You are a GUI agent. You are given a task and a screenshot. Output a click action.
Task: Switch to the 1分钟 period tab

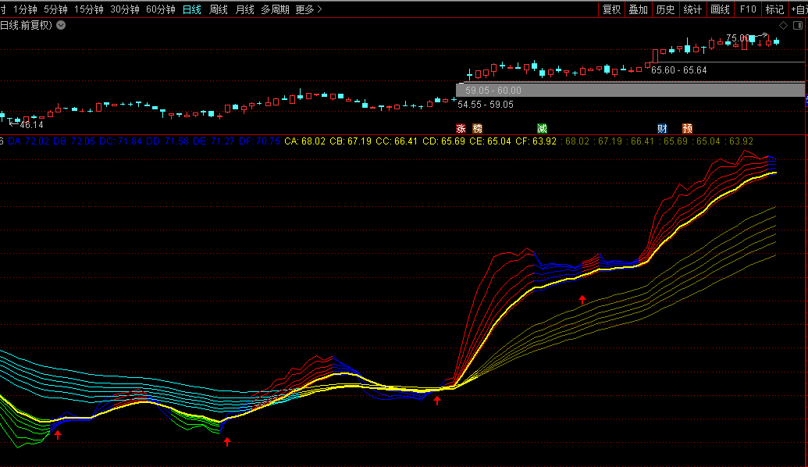[x=25, y=9]
